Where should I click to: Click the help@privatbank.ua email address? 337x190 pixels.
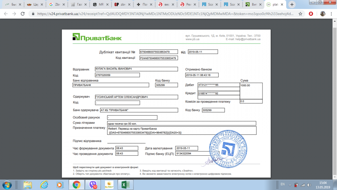pos(248,39)
